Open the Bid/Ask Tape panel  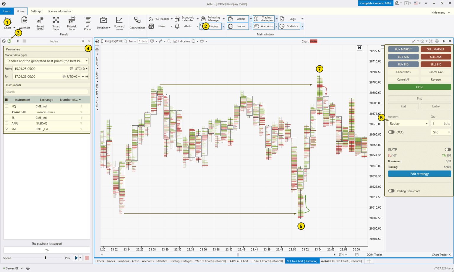click(72, 24)
